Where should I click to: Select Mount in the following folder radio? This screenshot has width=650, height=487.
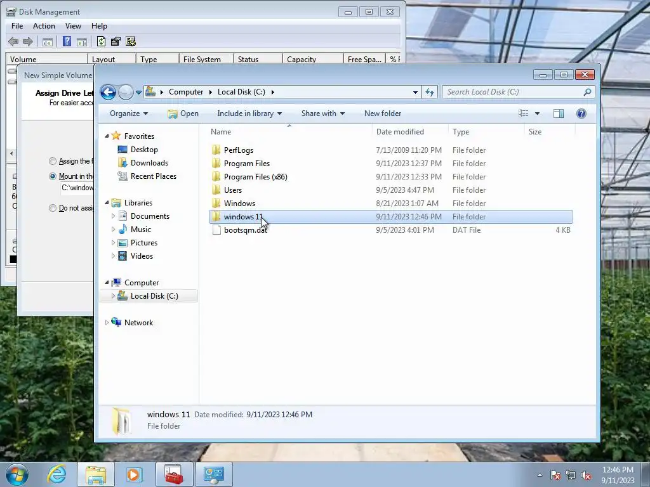tap(53, 176)
